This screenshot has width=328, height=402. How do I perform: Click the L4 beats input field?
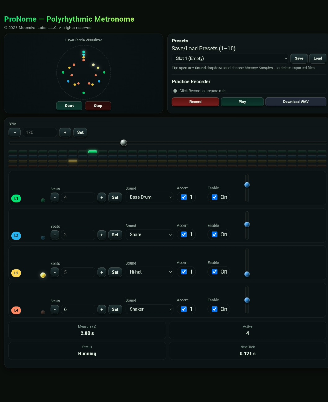point(78,309)
